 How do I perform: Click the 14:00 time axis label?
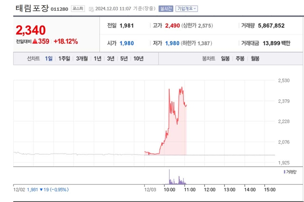click(x=250, y=189)
